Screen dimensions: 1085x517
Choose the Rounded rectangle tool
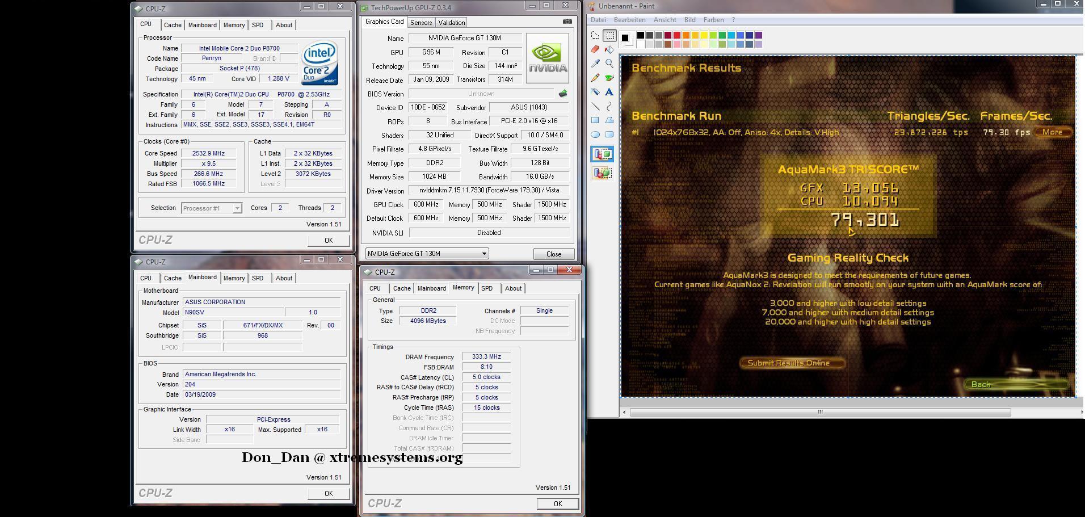point(609,134)
